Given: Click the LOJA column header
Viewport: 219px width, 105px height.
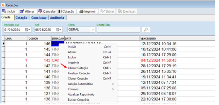Looking at the screenshot, I should pyautogui.click(x=16, y=38).
